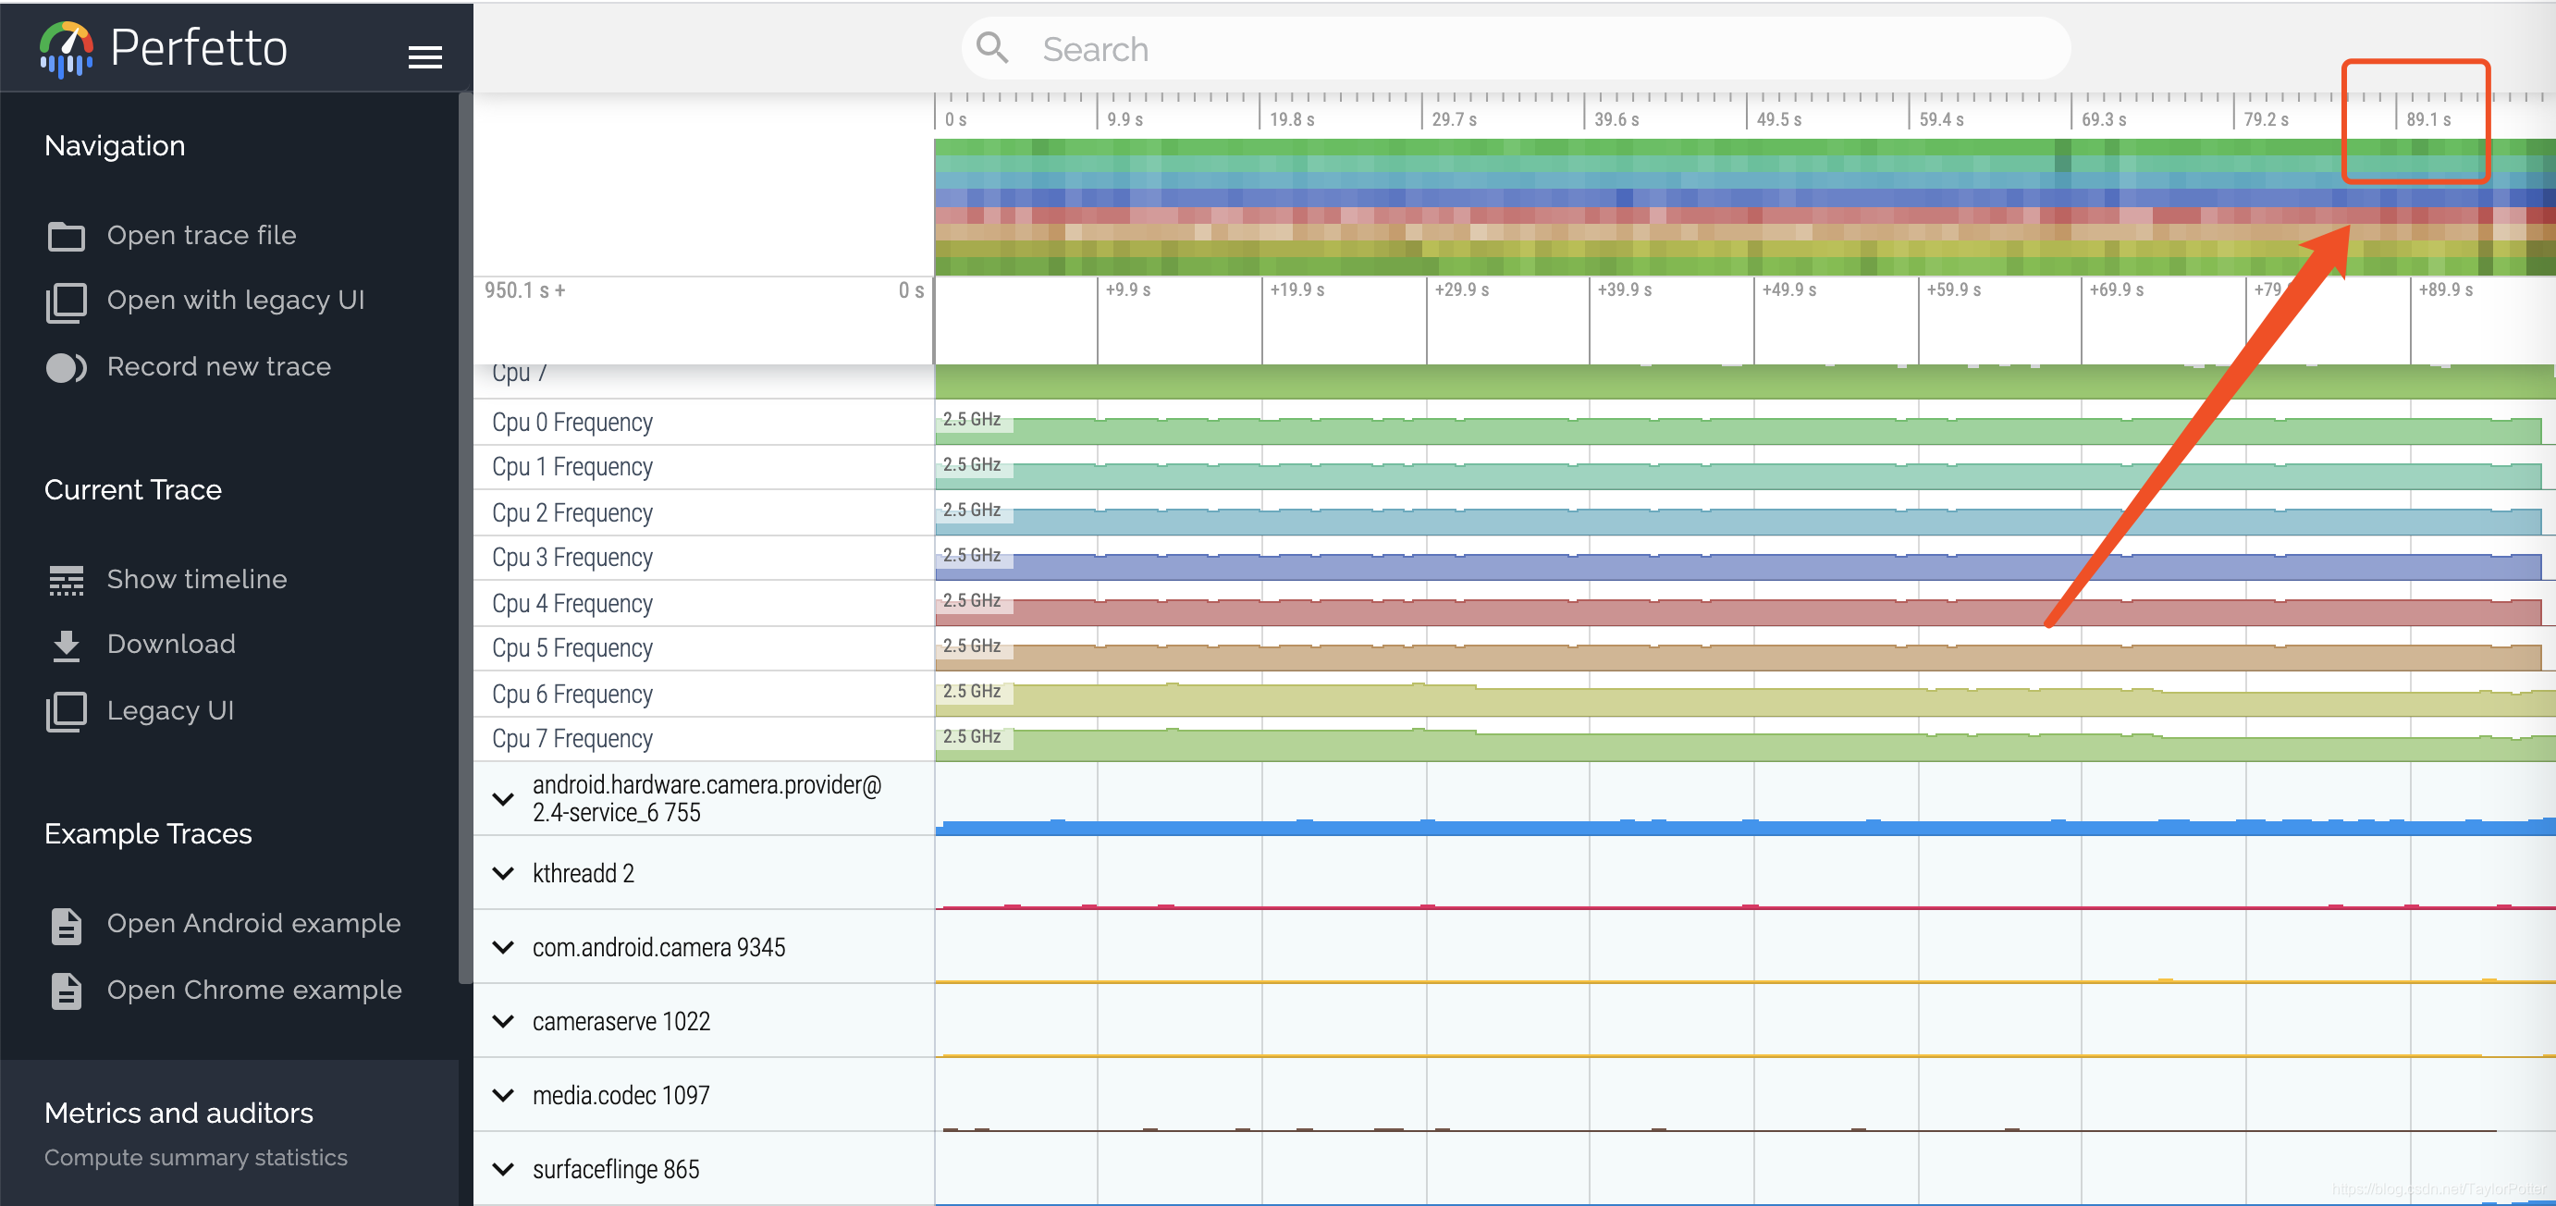
Task: Click the Record new trace icon
Action: 67,367
